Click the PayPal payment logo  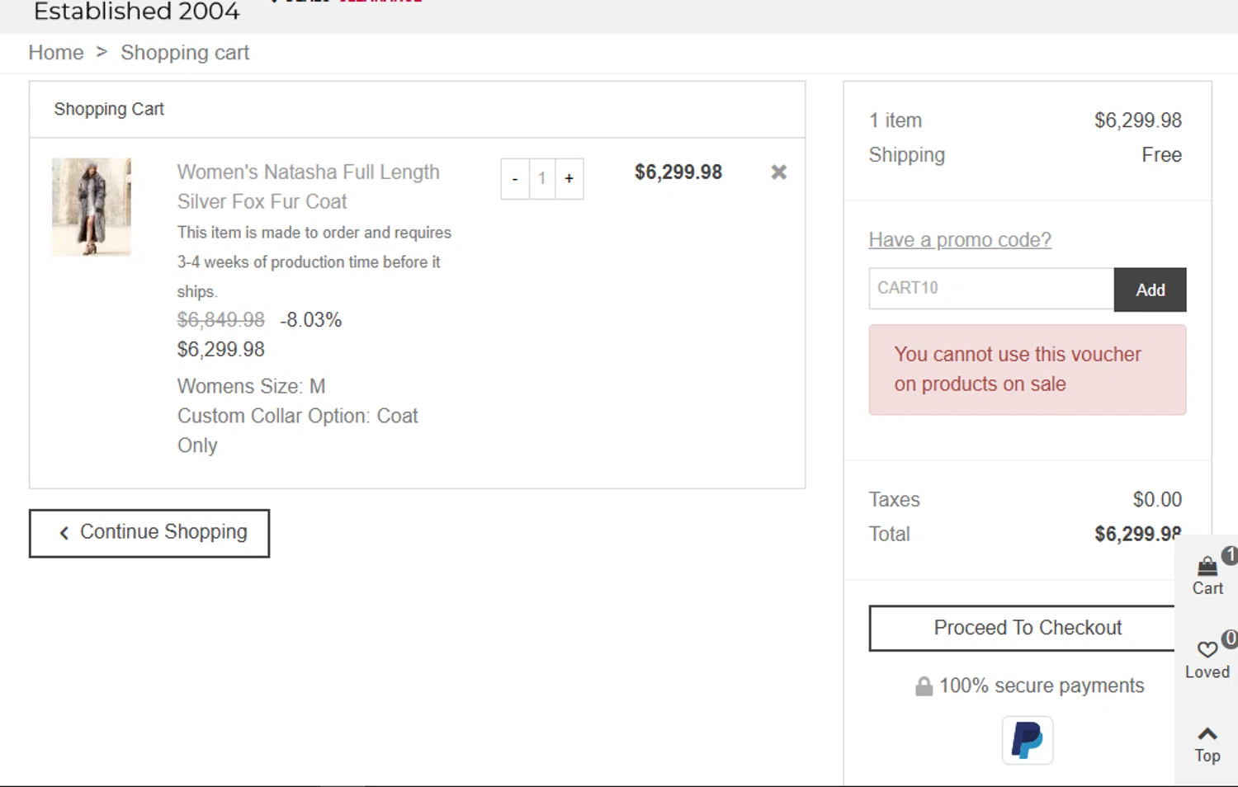click(1028, 740)
